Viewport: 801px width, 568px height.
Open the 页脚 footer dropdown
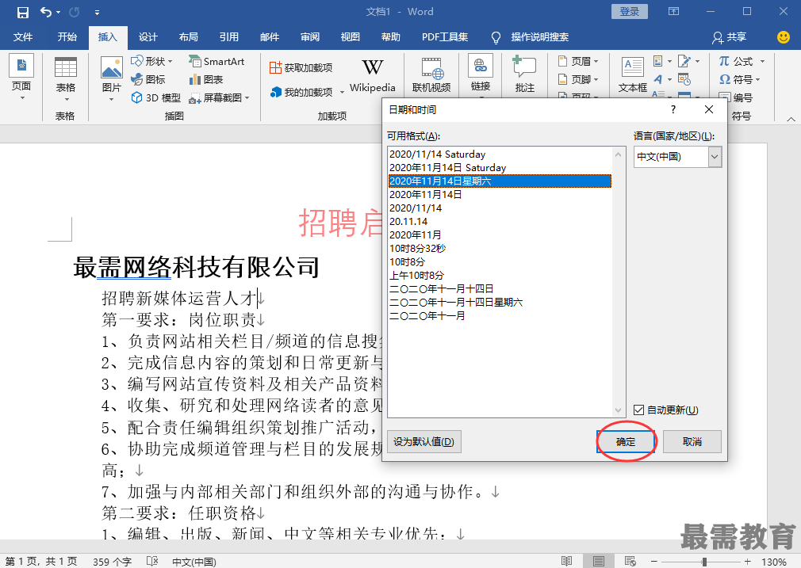click(578, 79)
